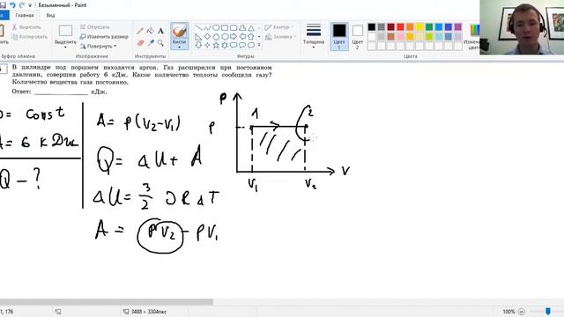
Task: Choose the Pentagon shape
Action: [216, 36]
